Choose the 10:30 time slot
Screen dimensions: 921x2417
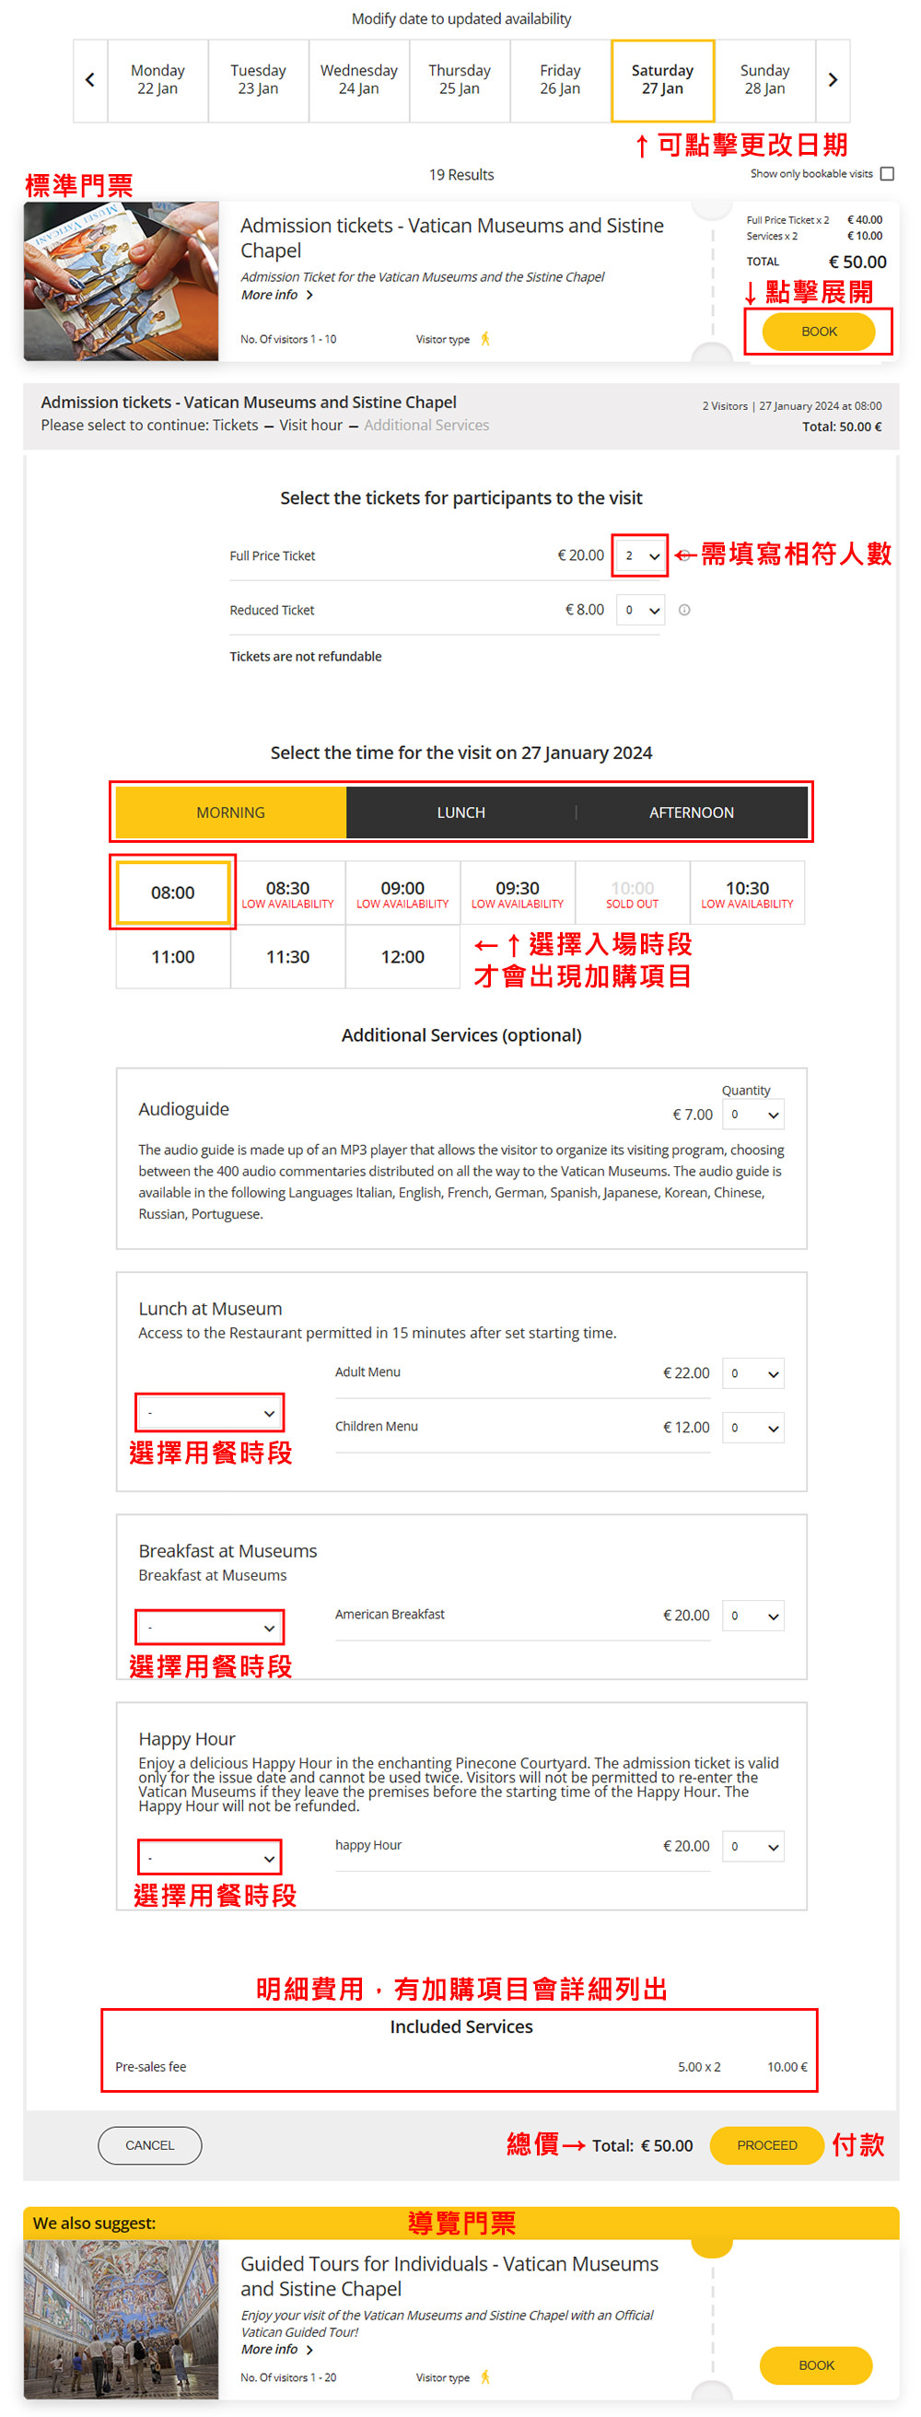click(x=748, y=893)
